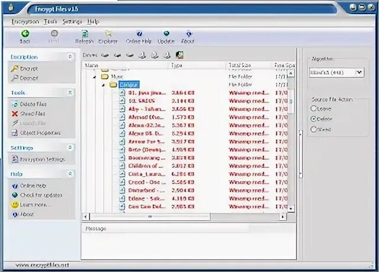Click the Decrypt link in sidebar
379x272 pixels.
[29, 78]
